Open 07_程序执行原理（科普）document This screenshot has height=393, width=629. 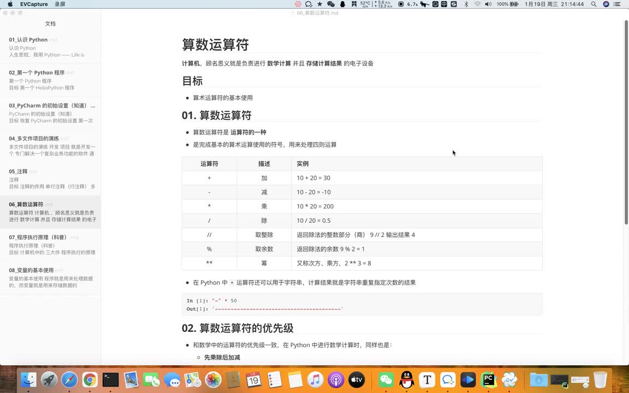(50, 245)
